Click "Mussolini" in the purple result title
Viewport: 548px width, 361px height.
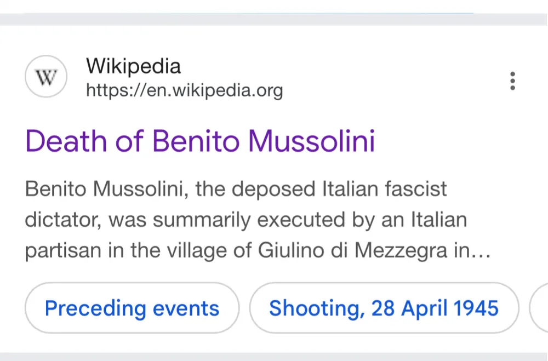311,141
